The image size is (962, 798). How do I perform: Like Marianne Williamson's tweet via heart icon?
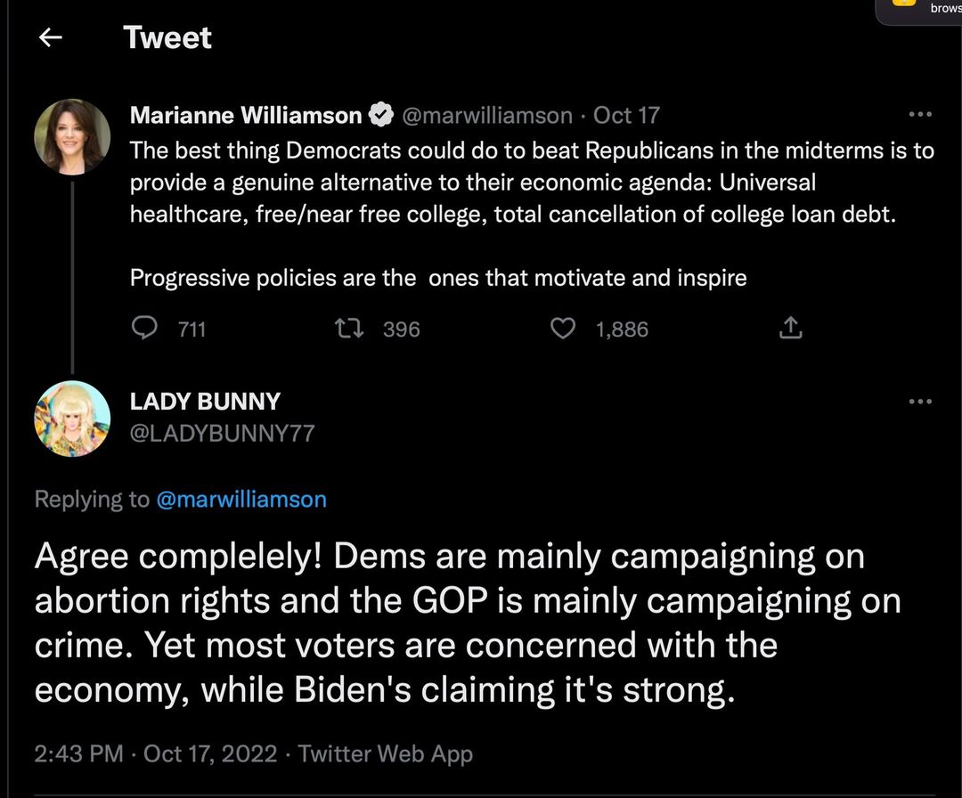tap(563, 329)
